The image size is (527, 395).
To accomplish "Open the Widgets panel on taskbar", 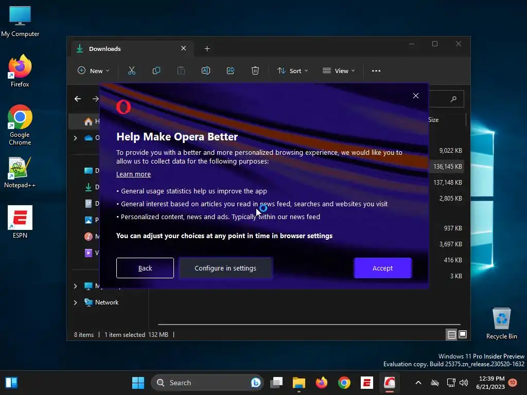I will (11, 383).
